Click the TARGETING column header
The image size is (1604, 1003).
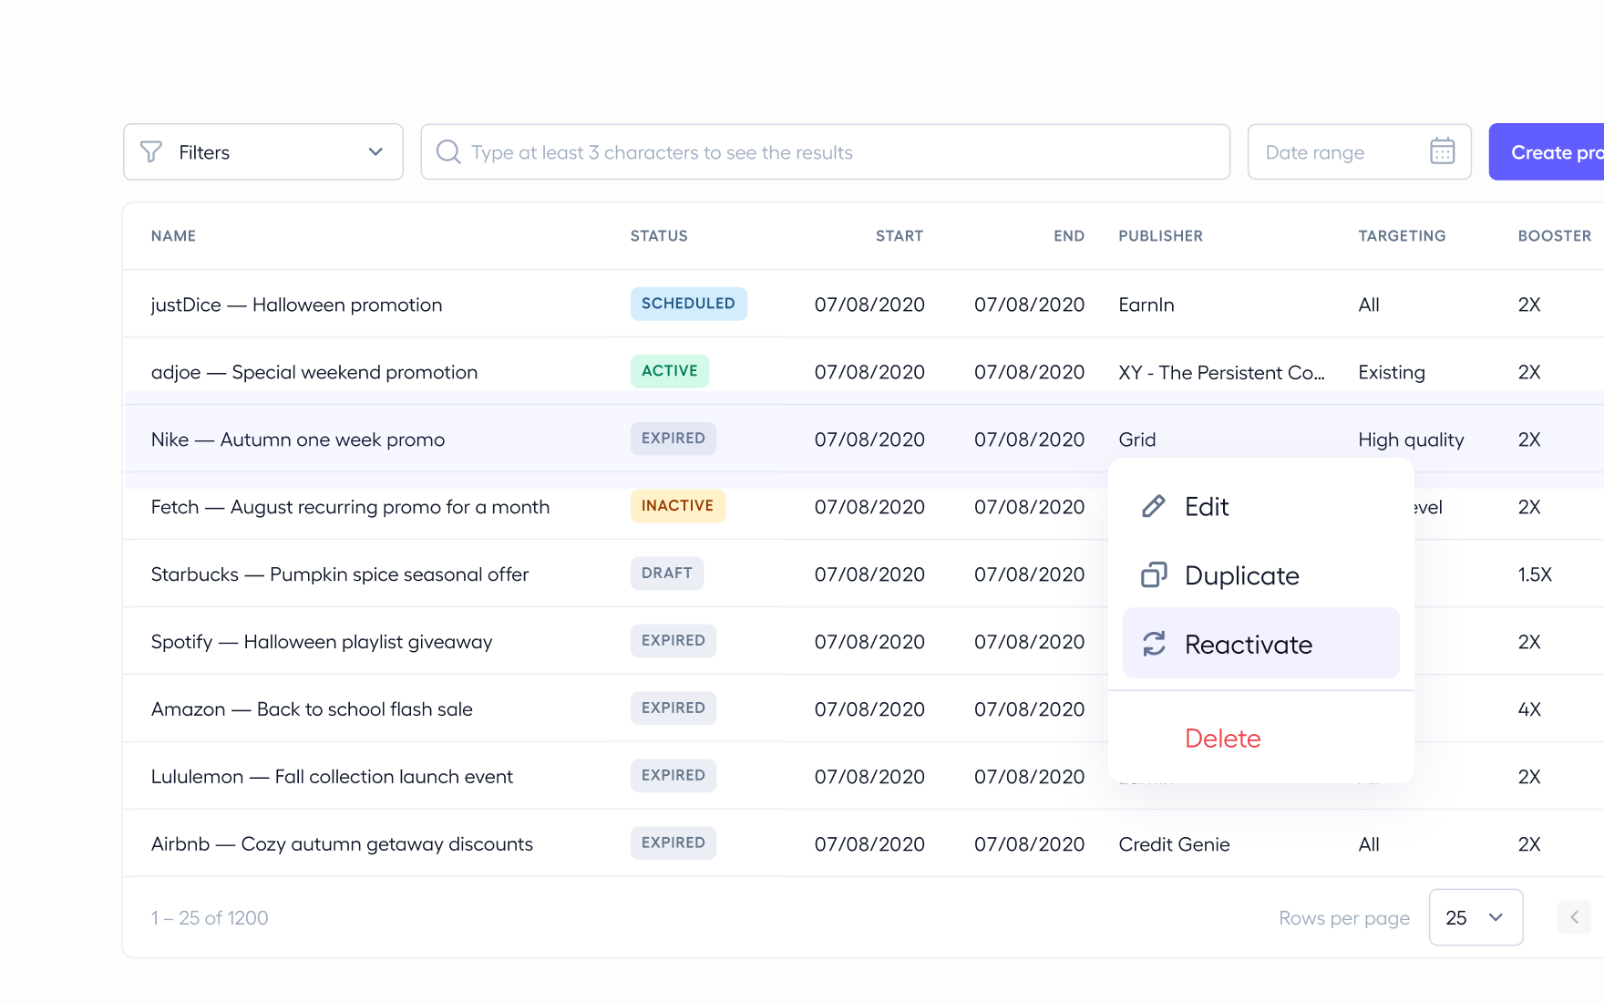[1402, 236]
